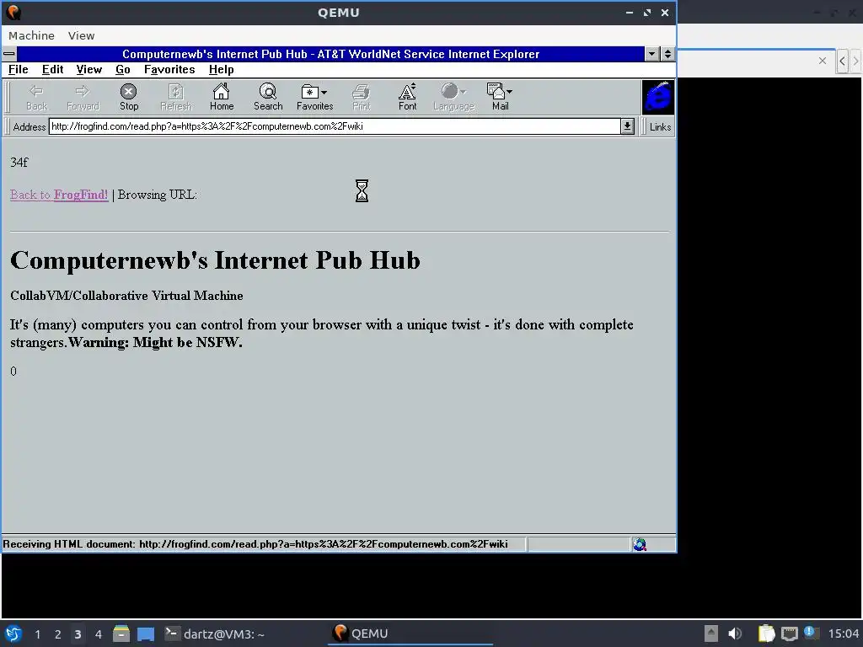Screen dimensions: 863x647
Task: Open the volume control in tray
Action: pyautogui.click(x=734, y=634)
